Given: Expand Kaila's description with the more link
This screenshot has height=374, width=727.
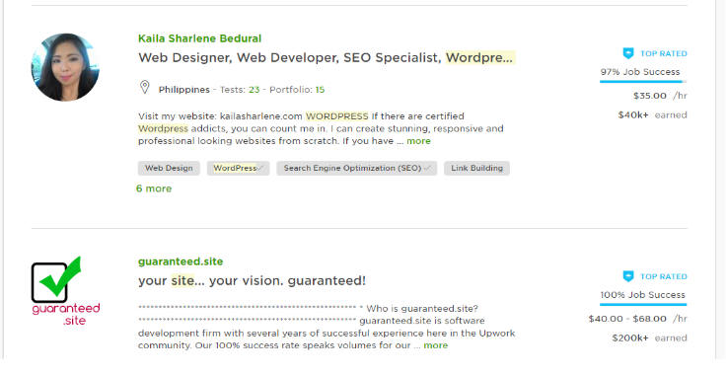Looking at the screenshot, I should tap(418, 141).
